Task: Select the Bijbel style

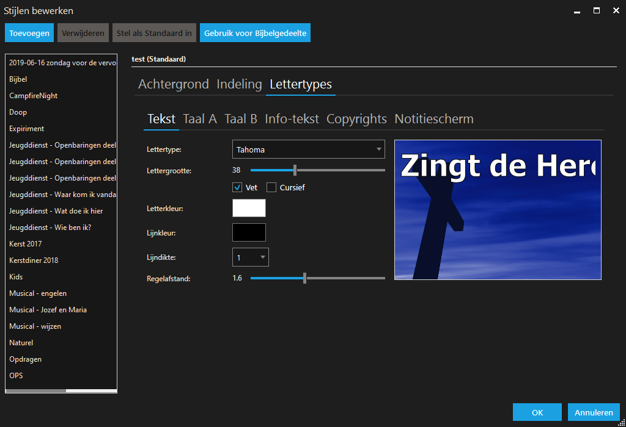Action: 61,79
